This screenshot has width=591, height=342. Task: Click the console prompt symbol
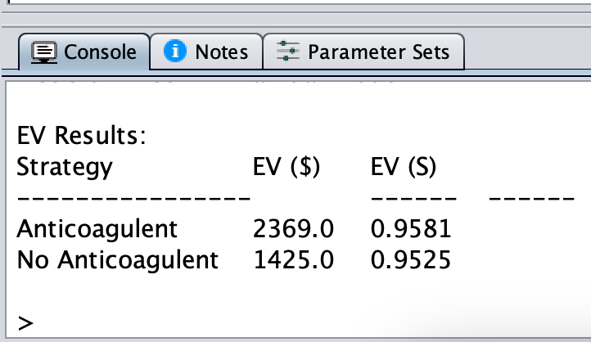pos(25,323)
